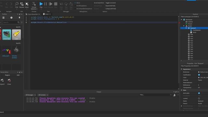Click the Back navigate arrow

[6, 4]
